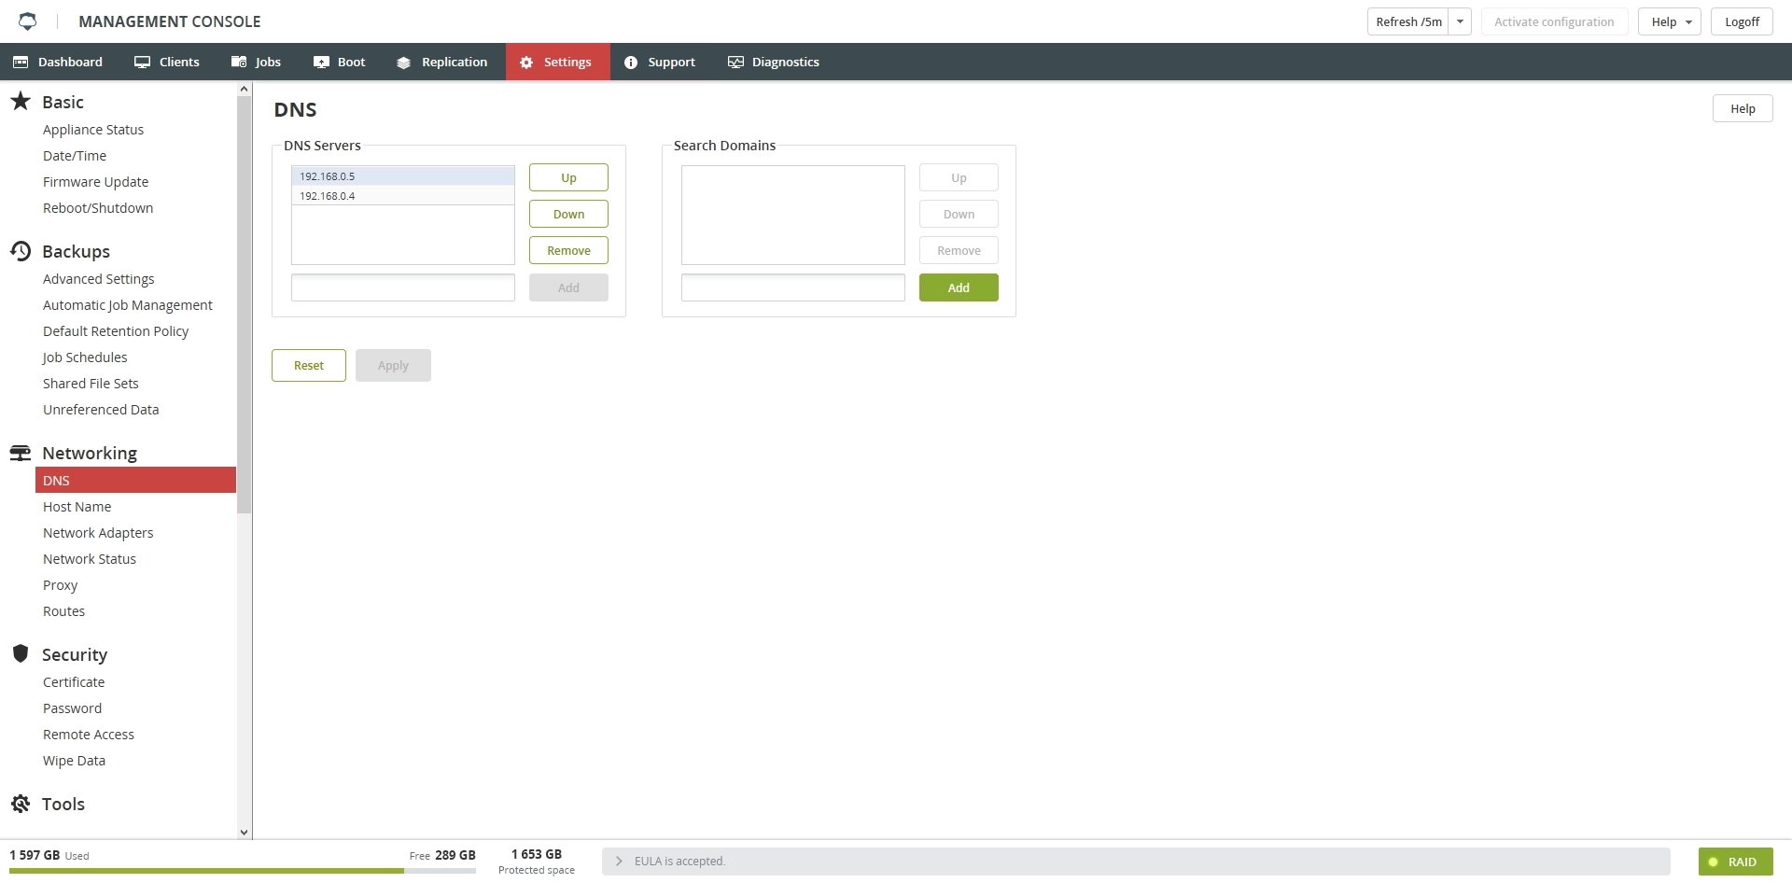The image size is (1792, 883).
Task: Click Remove button in Search Domains
Action: (959, 250)
